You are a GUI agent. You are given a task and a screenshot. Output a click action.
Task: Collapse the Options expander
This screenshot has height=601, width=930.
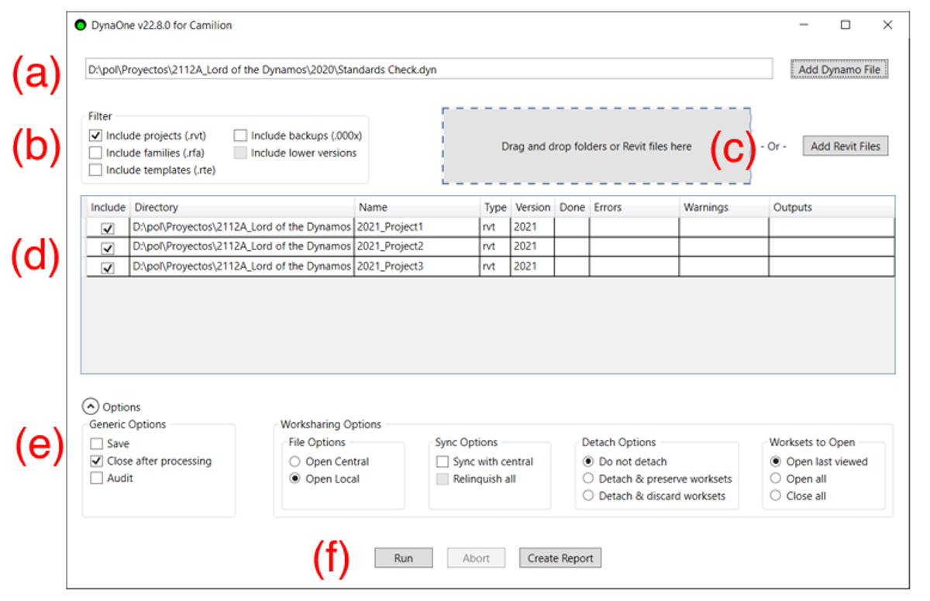point(91,407)
